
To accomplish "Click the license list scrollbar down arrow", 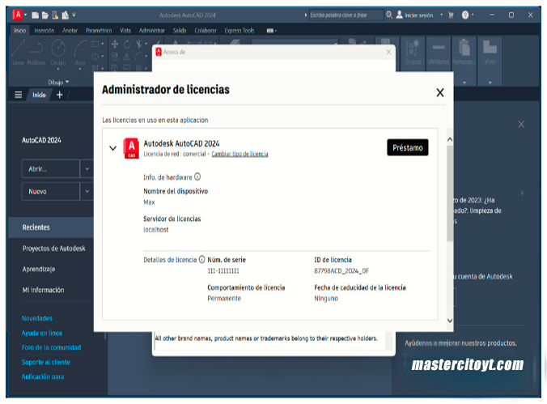I will pos(450,320).
